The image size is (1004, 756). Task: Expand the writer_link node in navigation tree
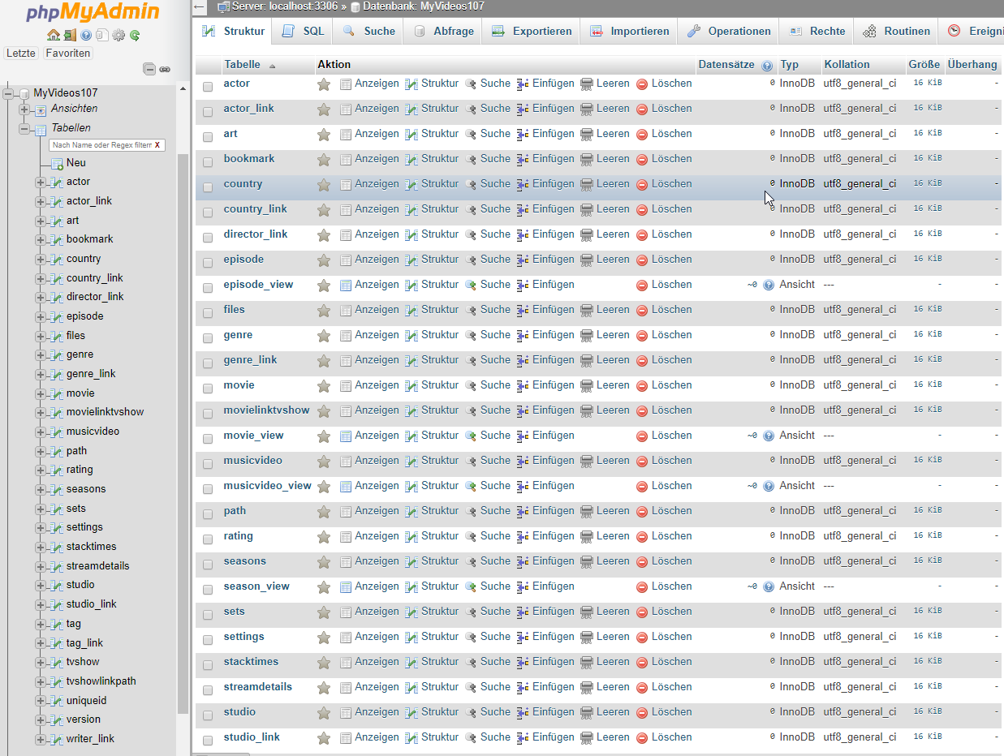(x=40, y=740)
